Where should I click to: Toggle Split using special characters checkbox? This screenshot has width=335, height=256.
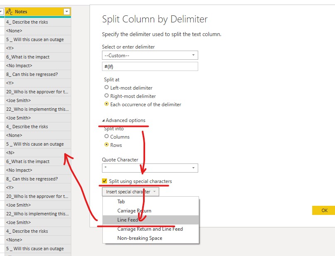coord(104,181)
